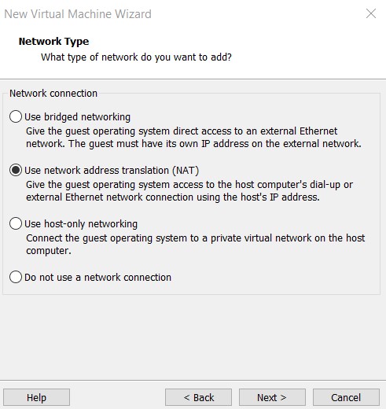Click the "Use bridged networking" label text
This screenshot has height=409, width=386.
point(77,117)
